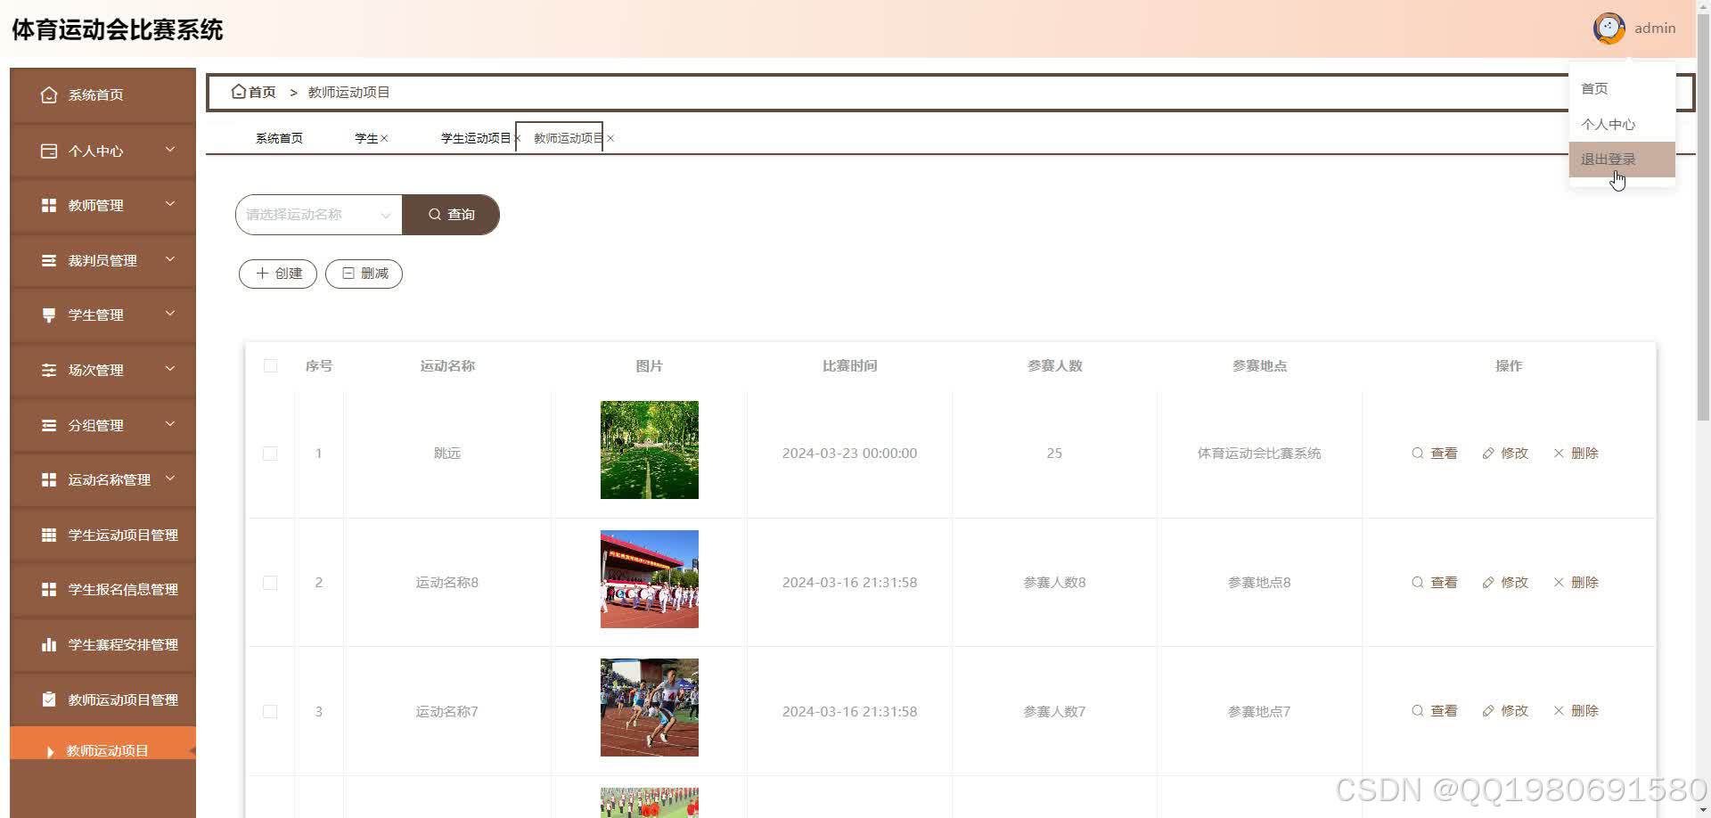Click the 分组管理 sidebar icon
The height and width of the screenshot is (818, 1711).
[x=49, y=425]
